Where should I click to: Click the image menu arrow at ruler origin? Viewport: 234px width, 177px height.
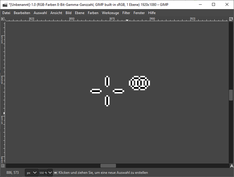[x=3, y=19]
